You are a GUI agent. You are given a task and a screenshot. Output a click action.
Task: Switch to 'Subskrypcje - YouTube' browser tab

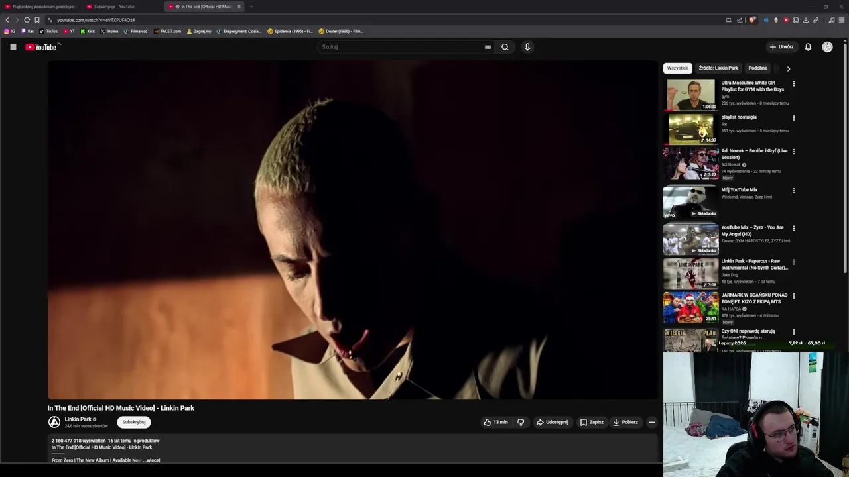point(123,7)
